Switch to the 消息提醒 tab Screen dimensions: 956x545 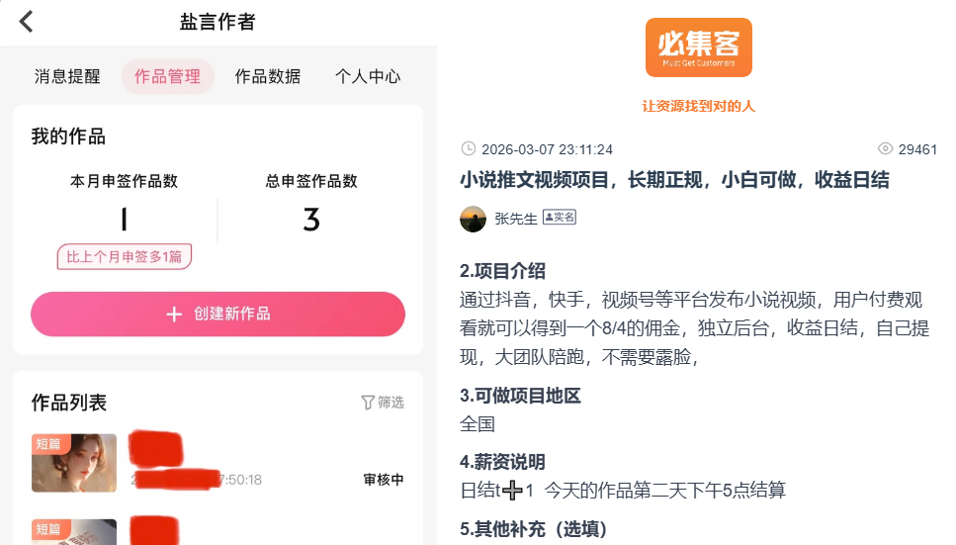coord(67,76)
